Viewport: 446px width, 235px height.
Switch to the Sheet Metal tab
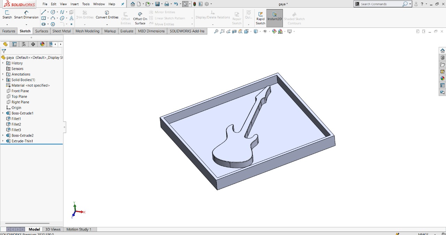(62, 31)
